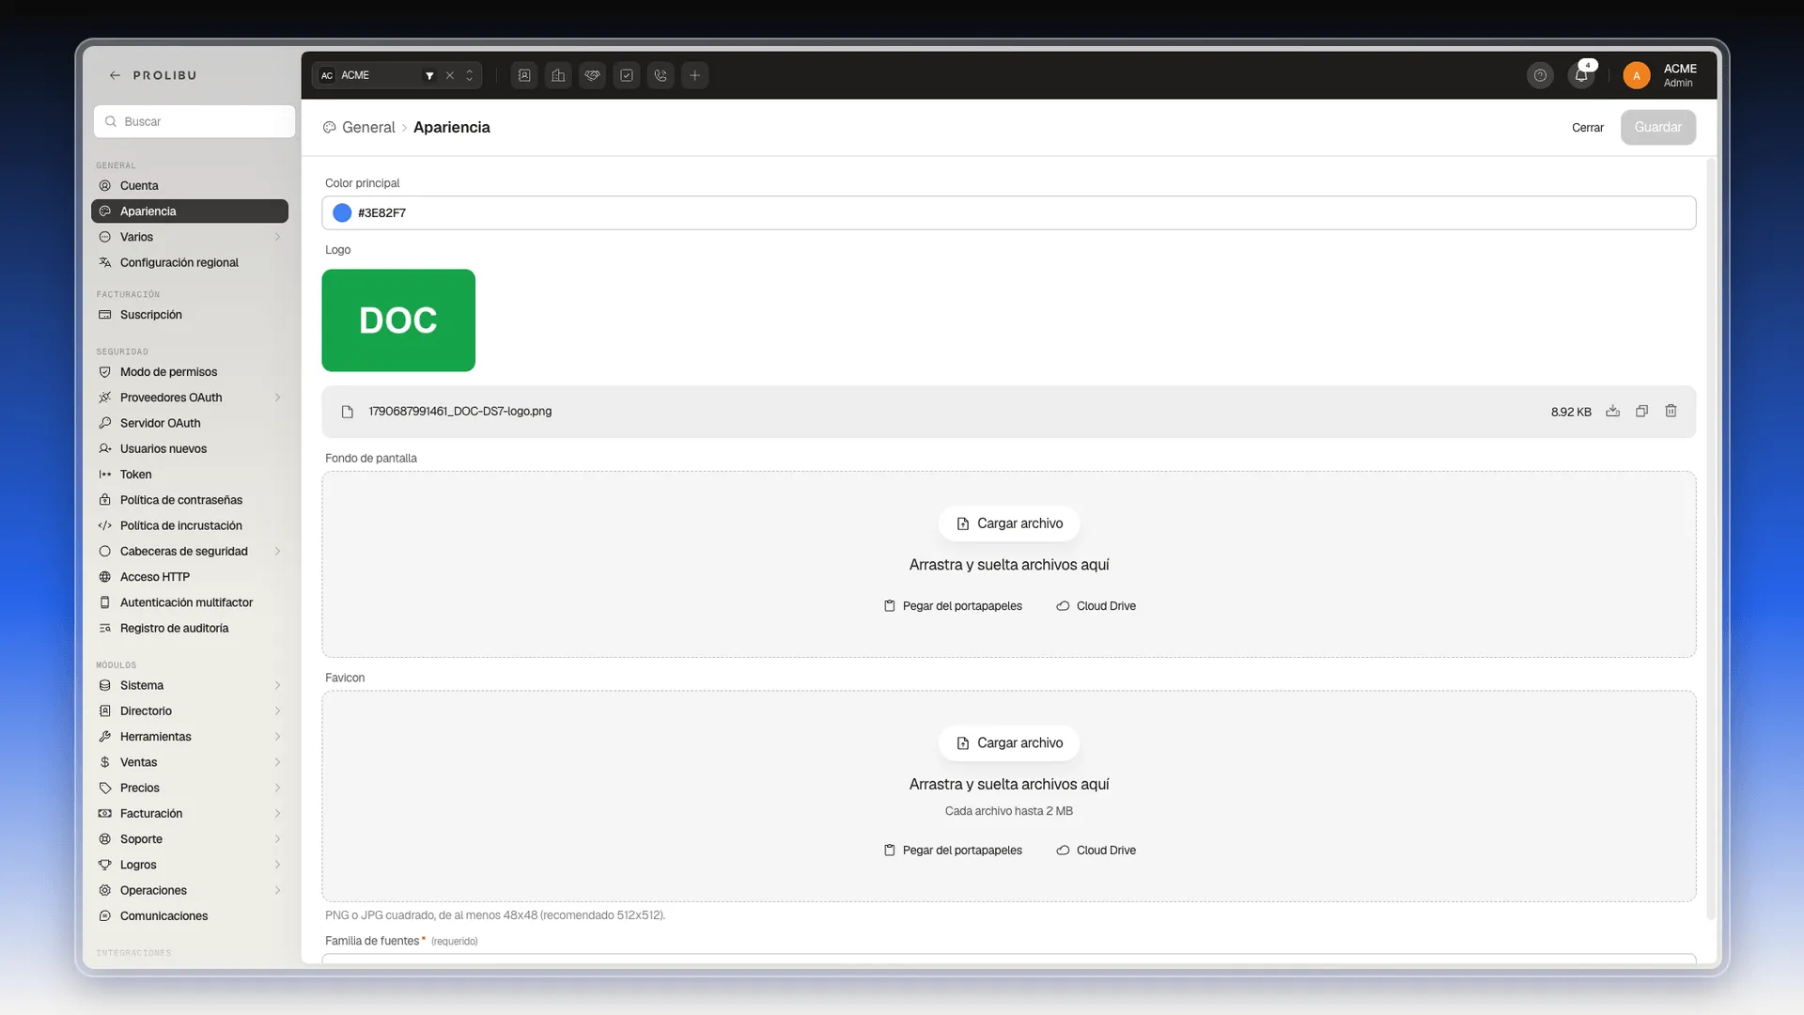Open the companies building icon in toolbar
This screenshot has width=1804, height=1015.
558,75
